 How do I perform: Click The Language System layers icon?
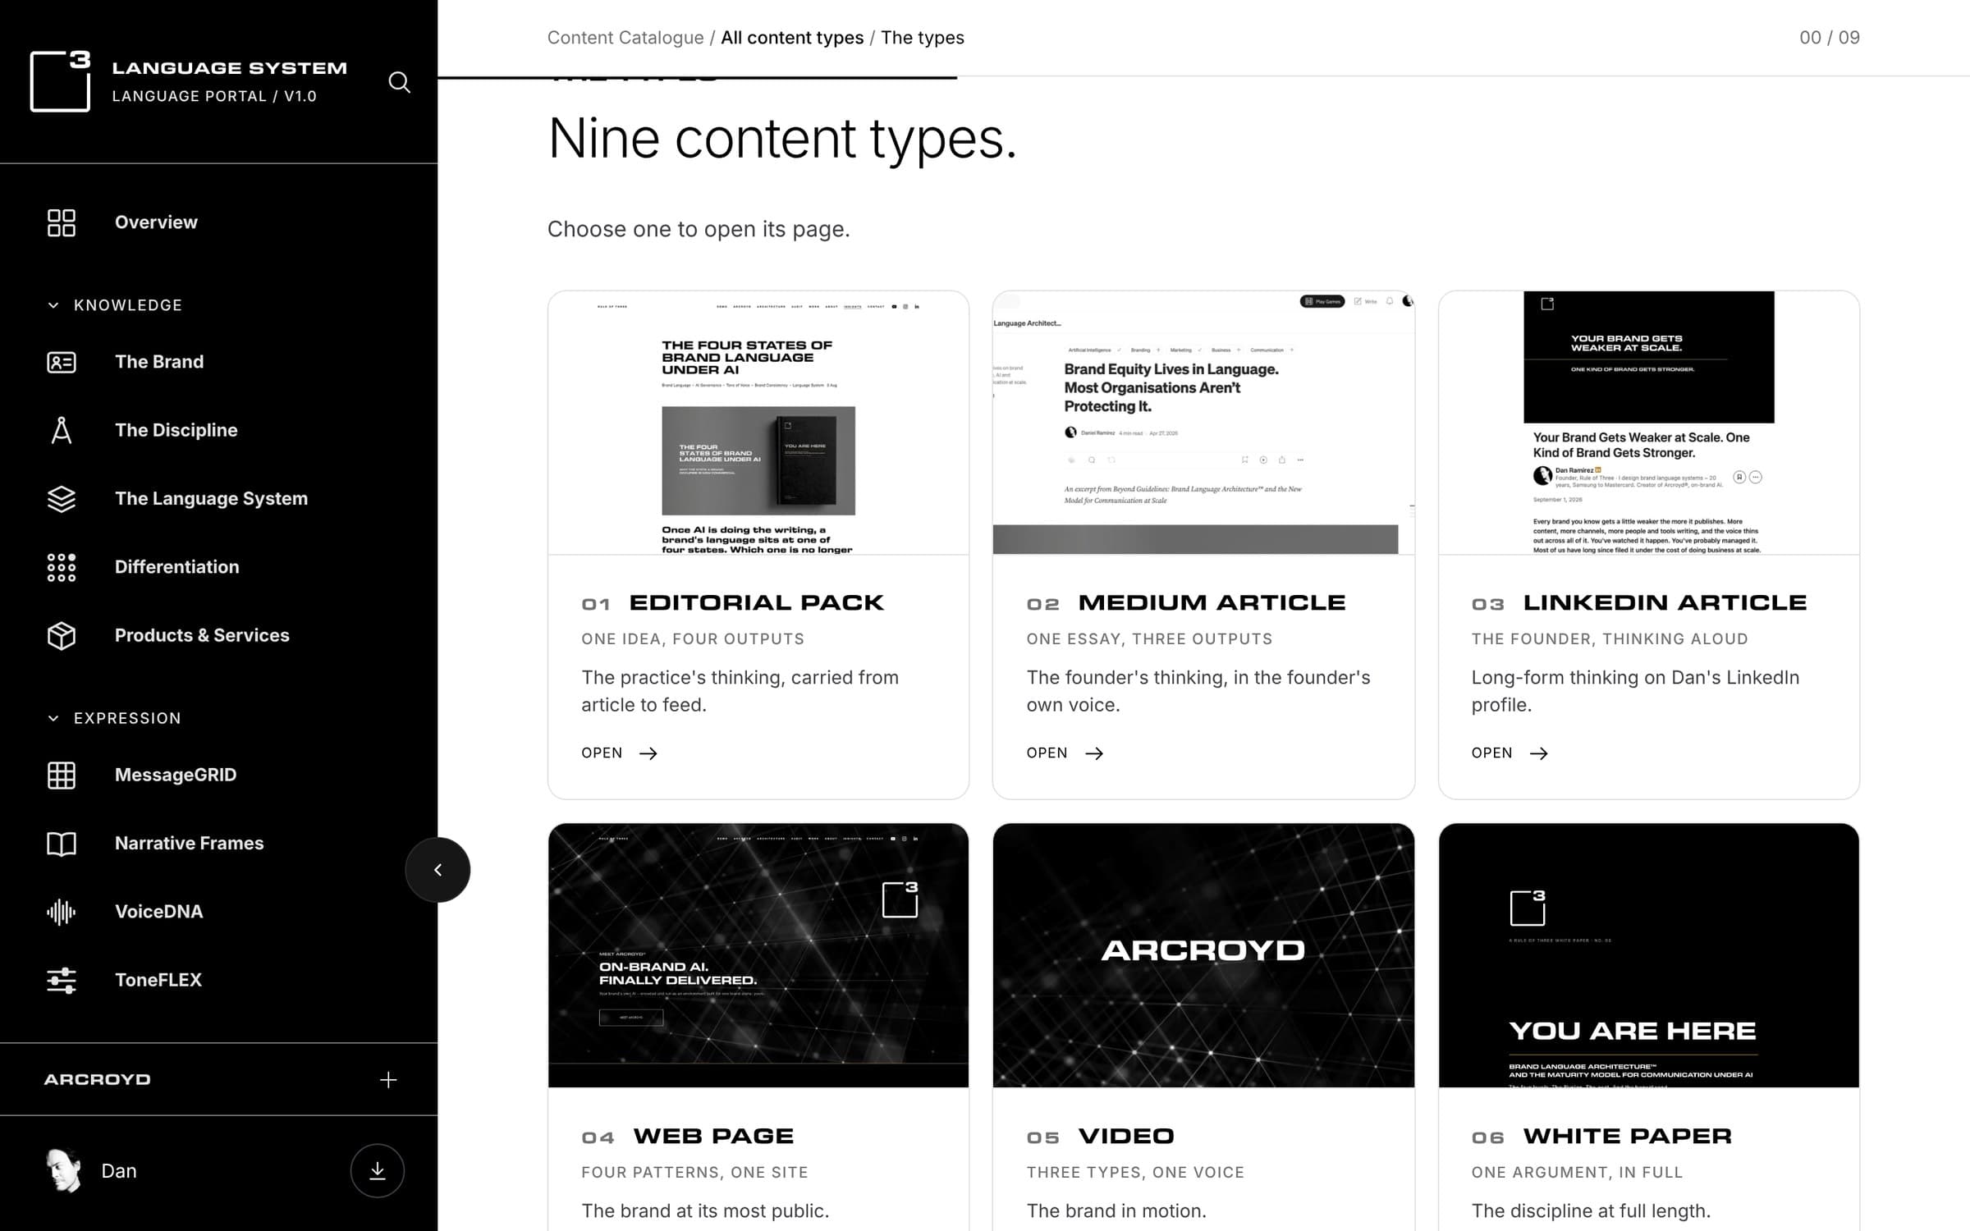pos(62,498)
